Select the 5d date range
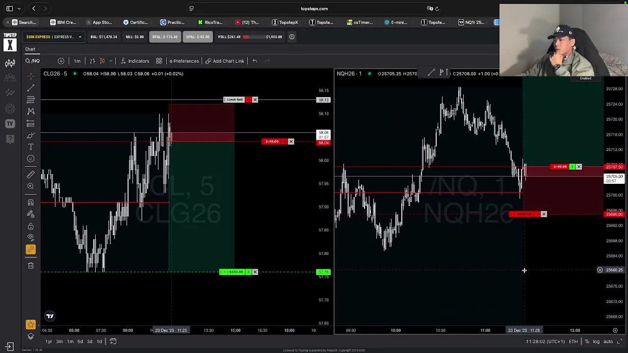The height and width of the screenshot is (353, 628). coord(80,341)
